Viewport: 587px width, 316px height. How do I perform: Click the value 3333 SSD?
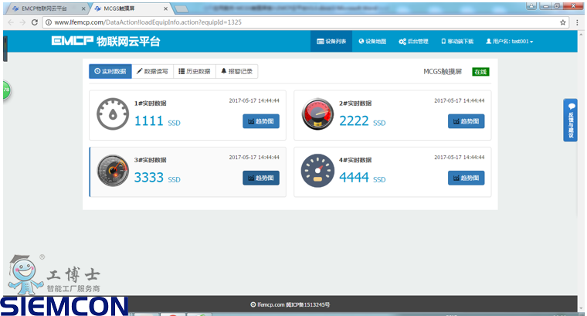point(158,178)
